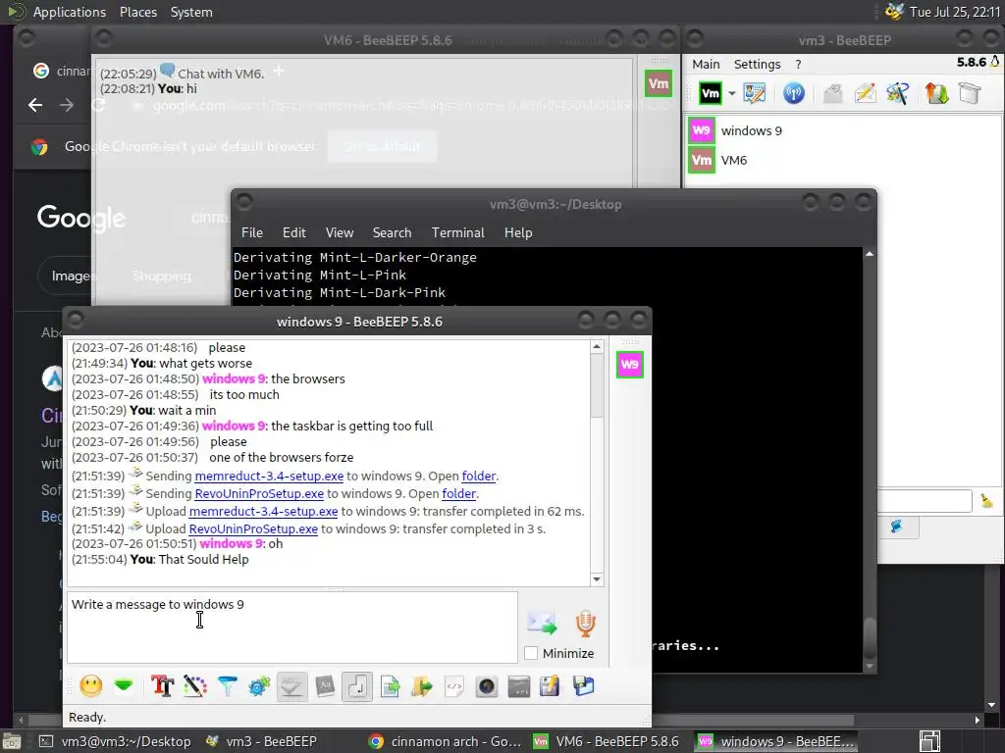
Task: Click the group chat wand icon
Action: tap(897, 93)
